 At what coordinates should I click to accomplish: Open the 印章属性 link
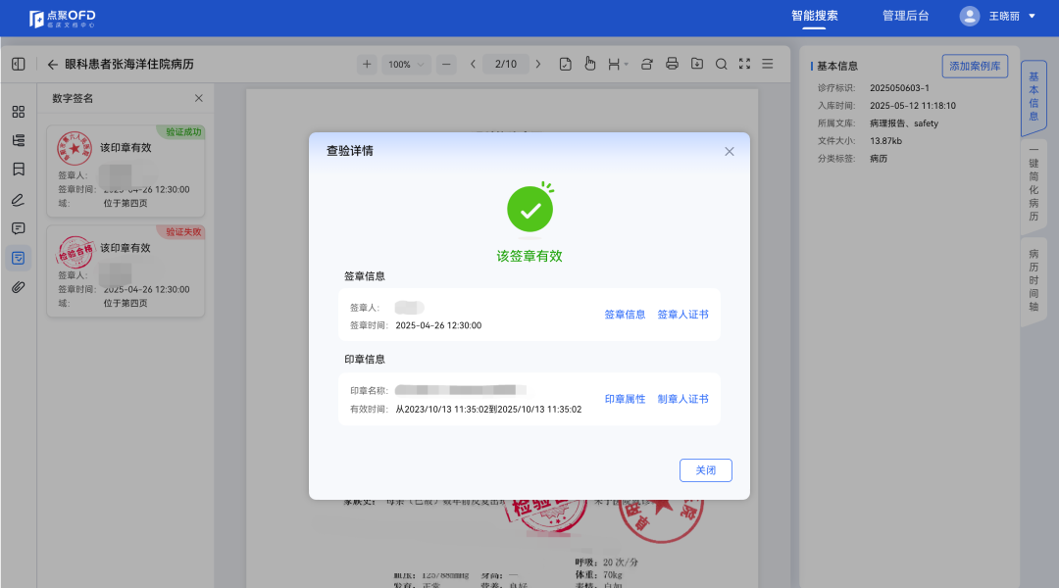coord(625,399)
